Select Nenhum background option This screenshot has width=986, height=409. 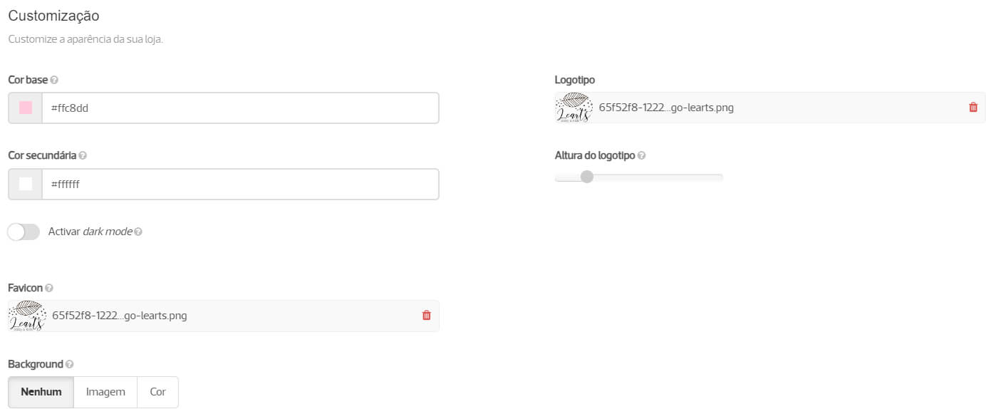(x=41, y=392)
